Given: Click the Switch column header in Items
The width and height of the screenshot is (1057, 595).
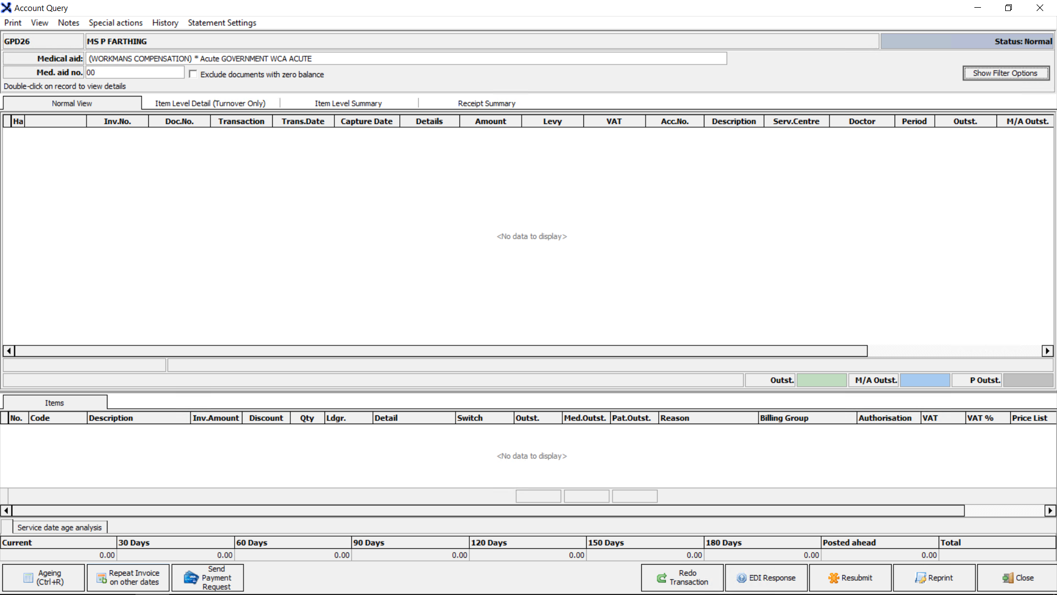Looking at the screenshot, I should 485,418.
